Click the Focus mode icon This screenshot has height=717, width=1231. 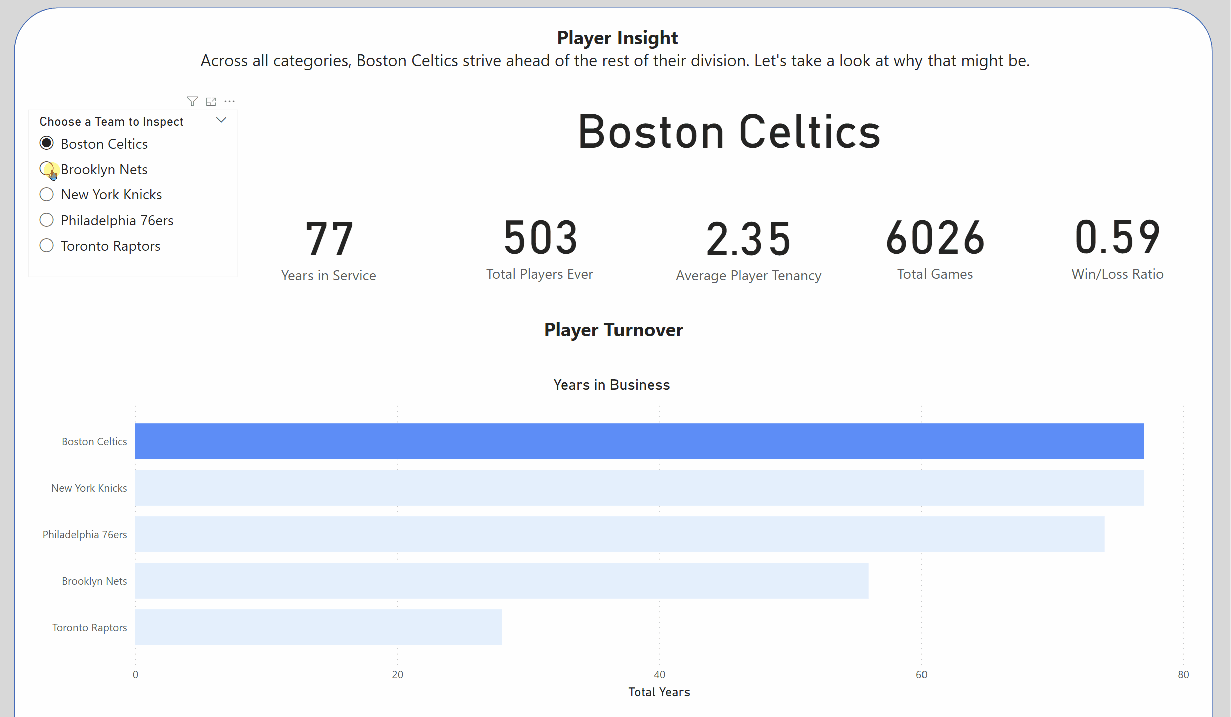point(211,101)
